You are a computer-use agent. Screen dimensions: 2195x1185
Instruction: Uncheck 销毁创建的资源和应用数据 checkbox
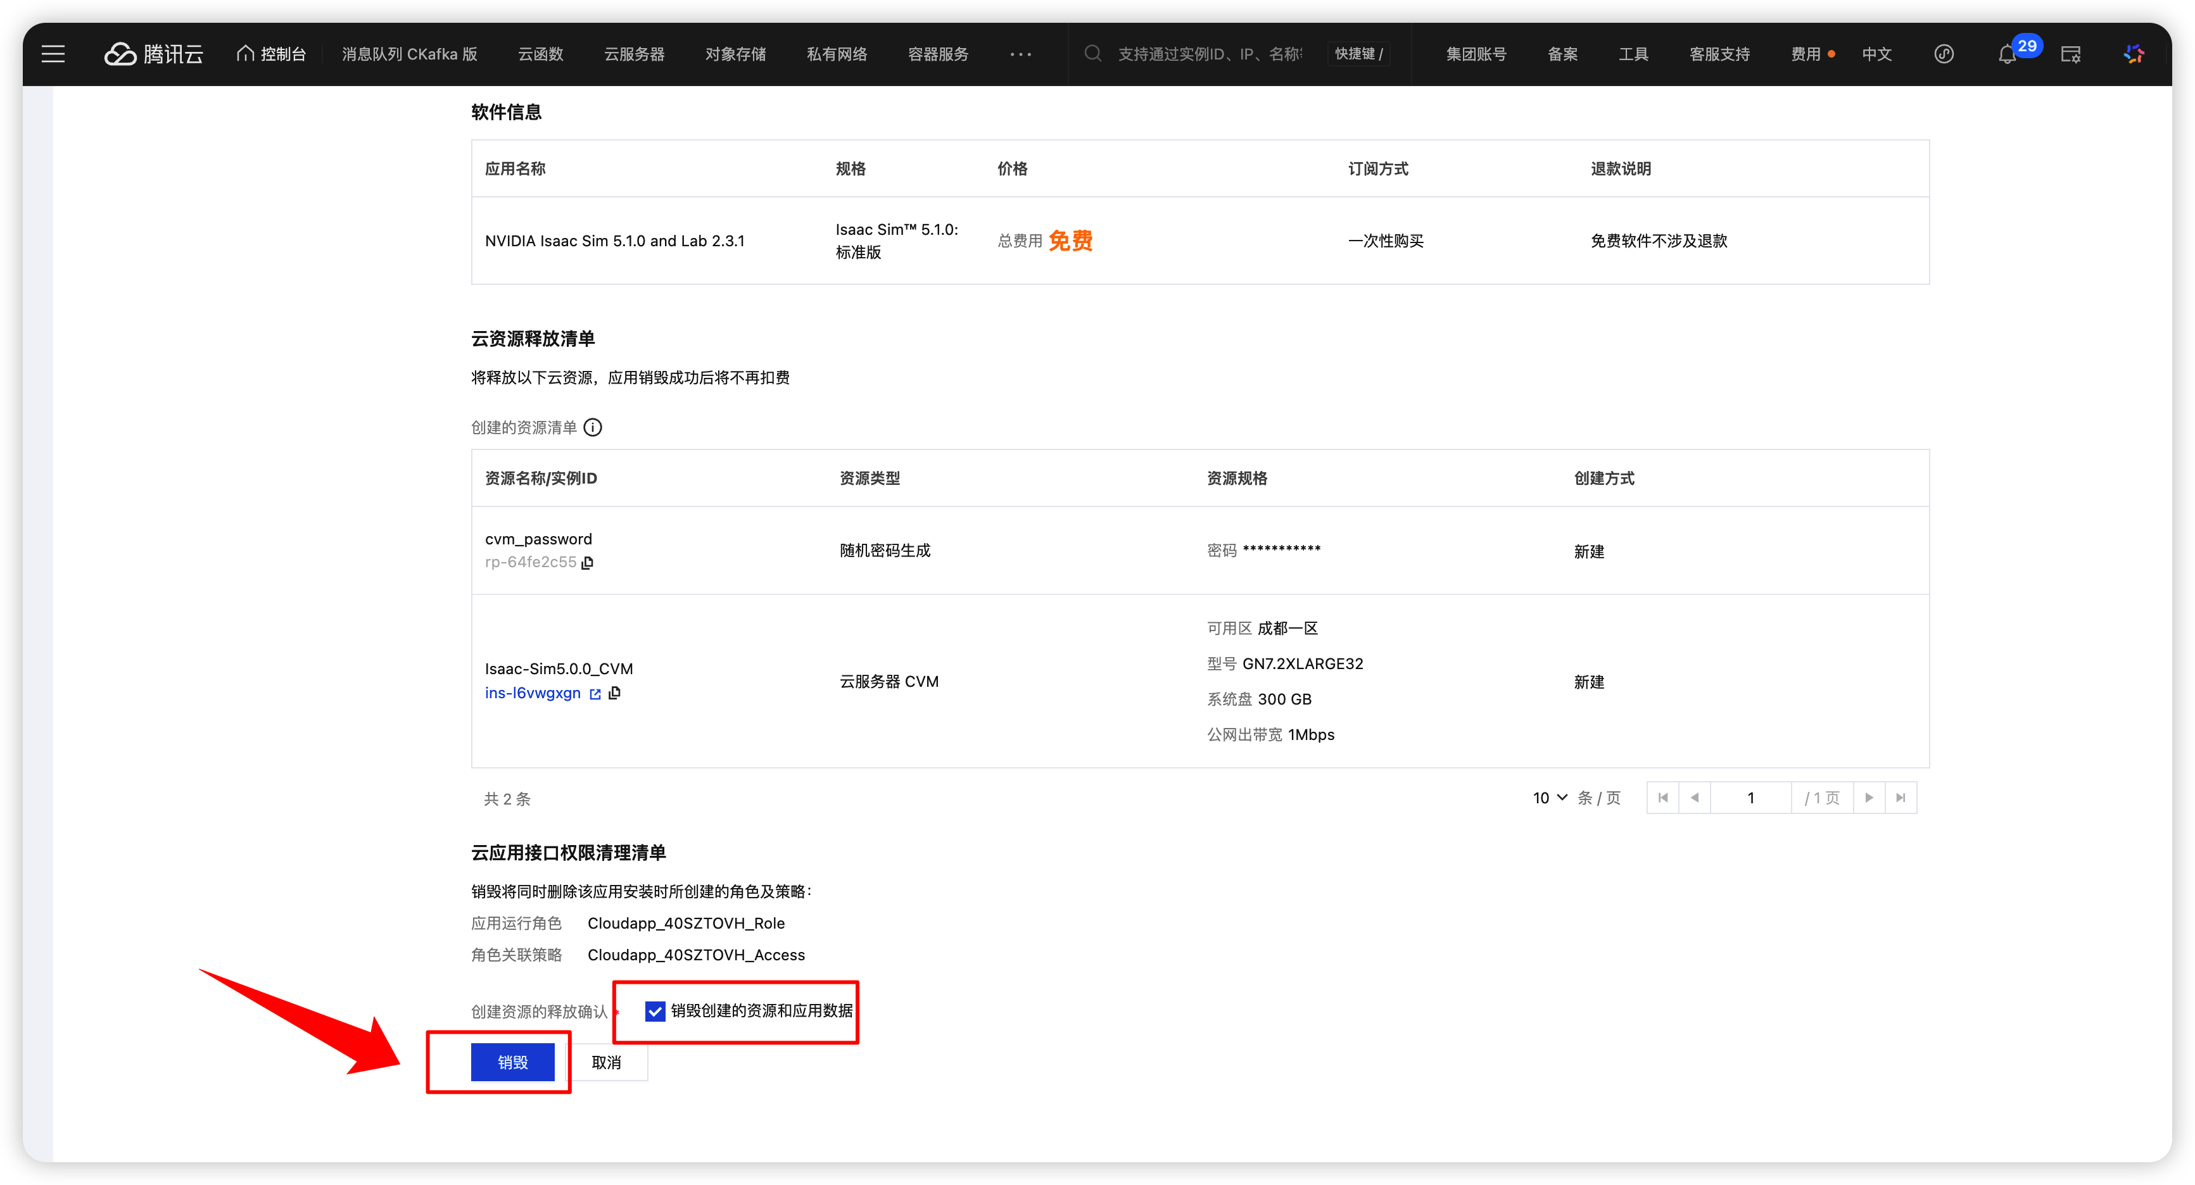pyautogui.click(x=654, y=1011)
